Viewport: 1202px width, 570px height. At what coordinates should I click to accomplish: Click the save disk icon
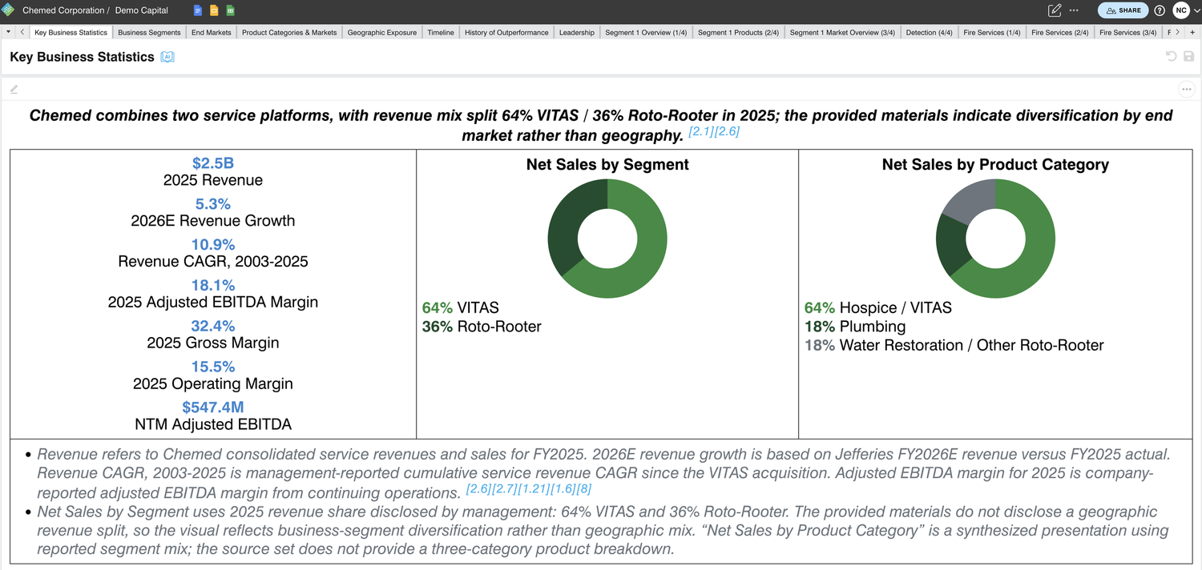pyautogui.click(x=1189, y=57)
